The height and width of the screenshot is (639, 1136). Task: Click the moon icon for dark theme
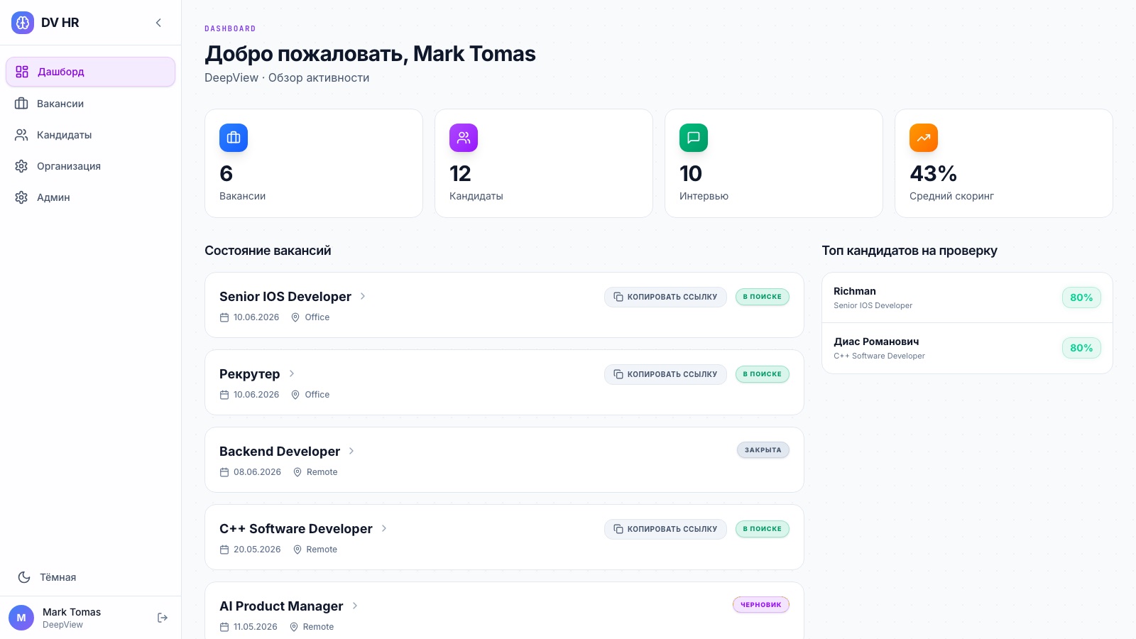click(x=24, y=577)
